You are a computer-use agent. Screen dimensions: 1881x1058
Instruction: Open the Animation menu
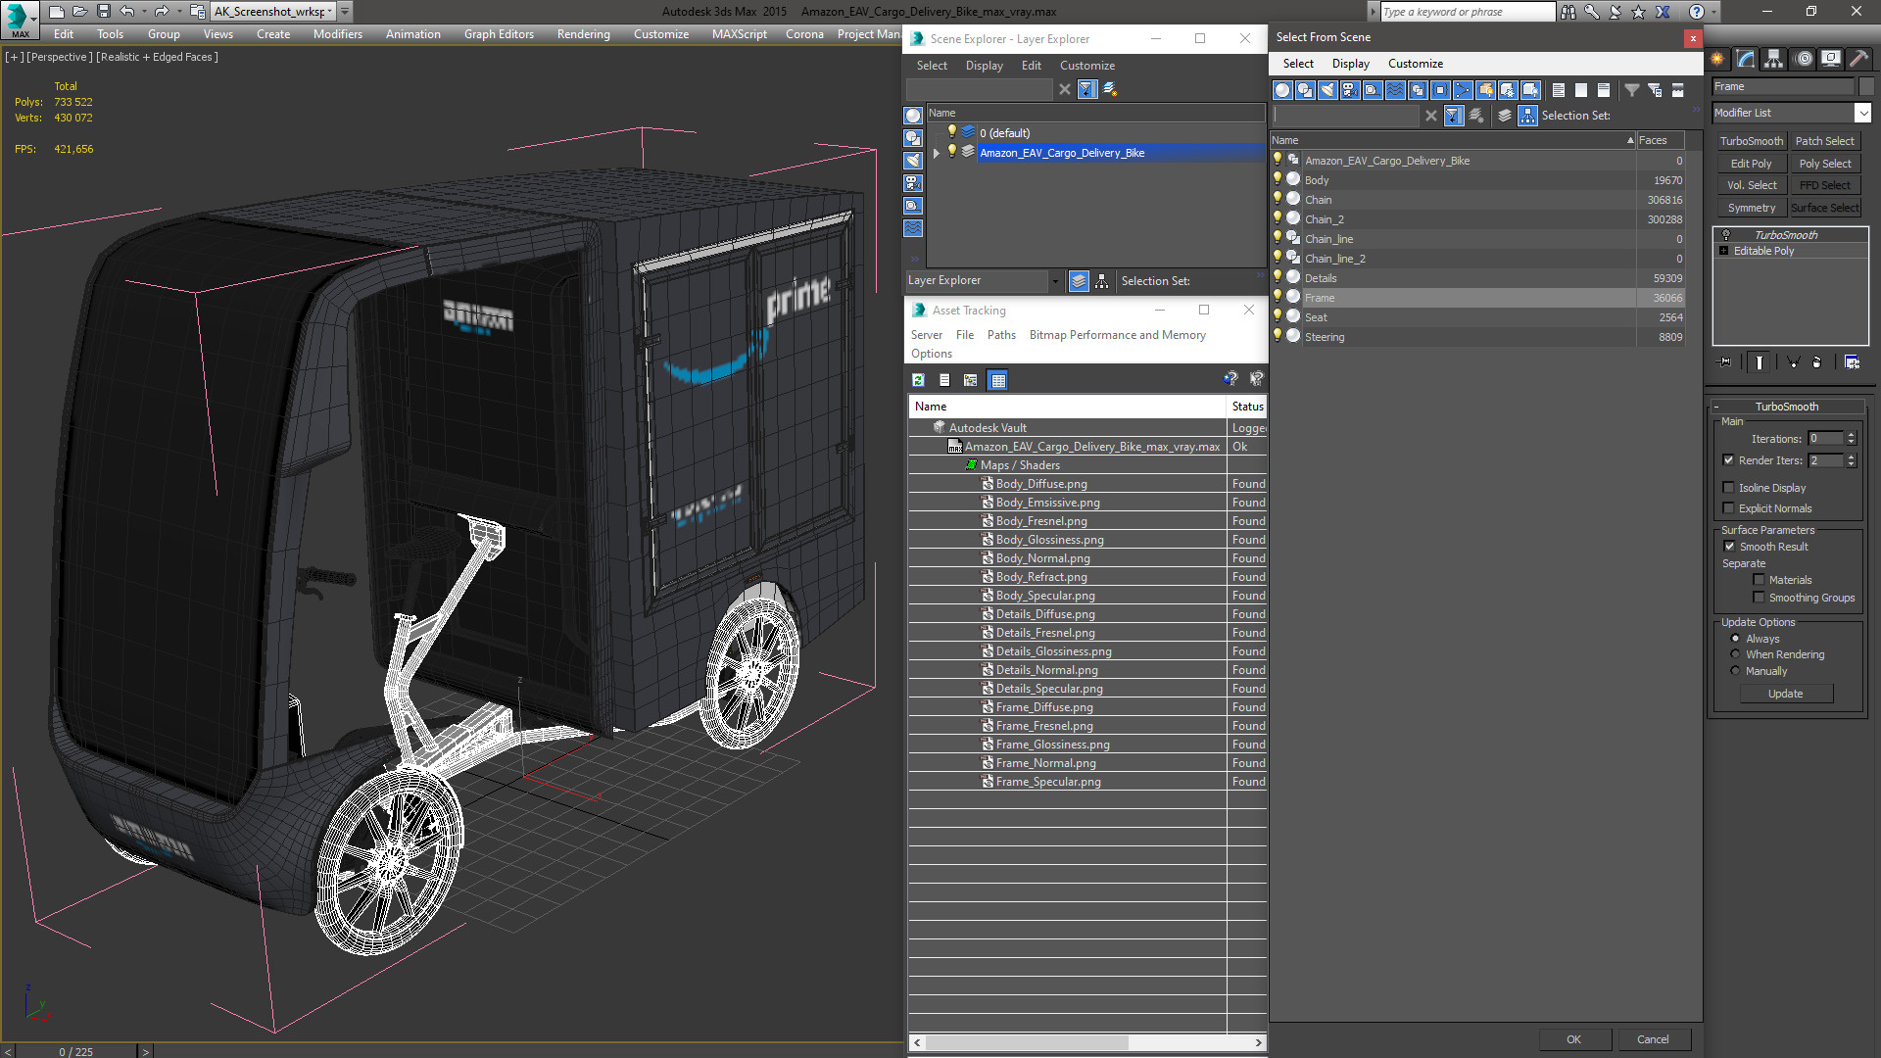412,34
